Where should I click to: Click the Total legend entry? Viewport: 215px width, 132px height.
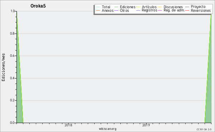(x=103, y=7)
